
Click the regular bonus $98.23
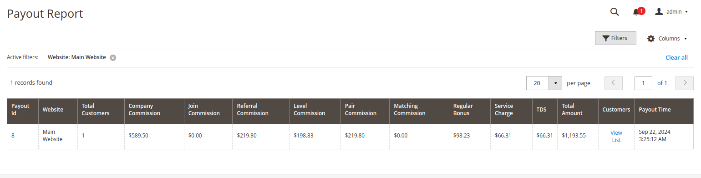click(x=462, y=136)
